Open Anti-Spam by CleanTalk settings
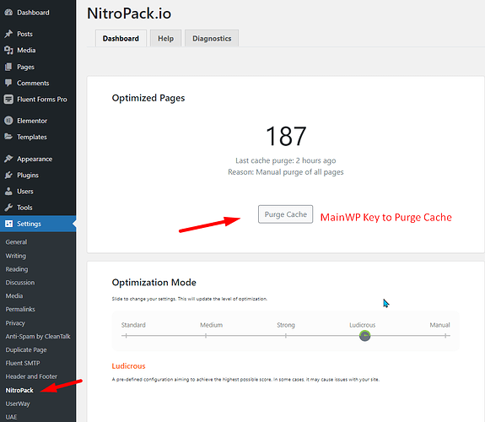Viewport: 485px width, 422px height. point(38,336)
